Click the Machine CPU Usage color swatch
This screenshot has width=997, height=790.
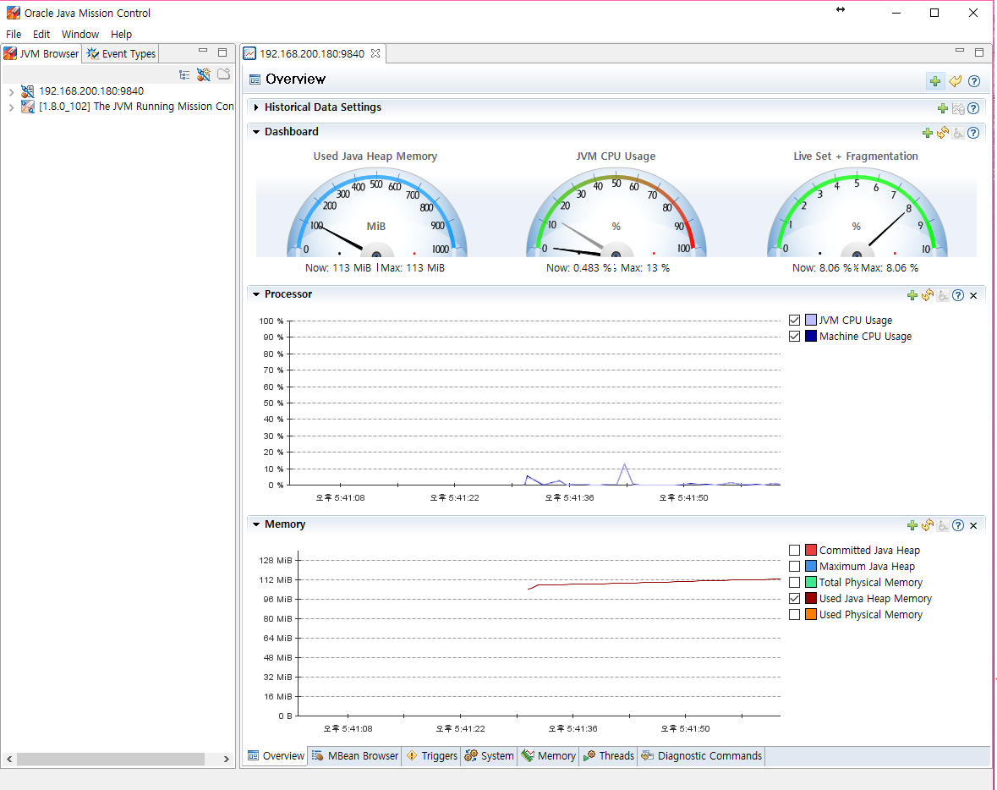point(811,336)
